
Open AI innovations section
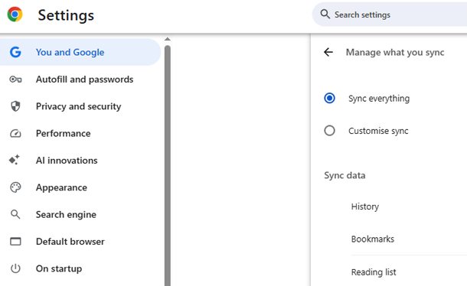(80, 161)
